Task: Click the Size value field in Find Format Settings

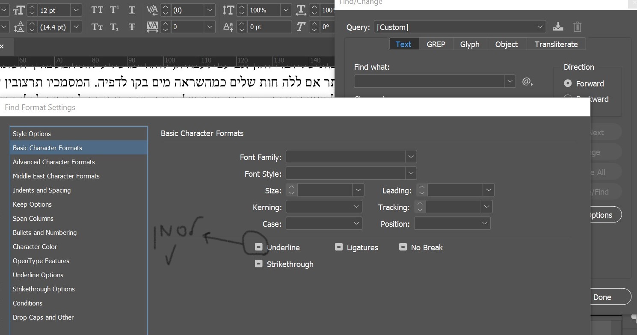Action: pyautogui.click(x=325, y=190)
